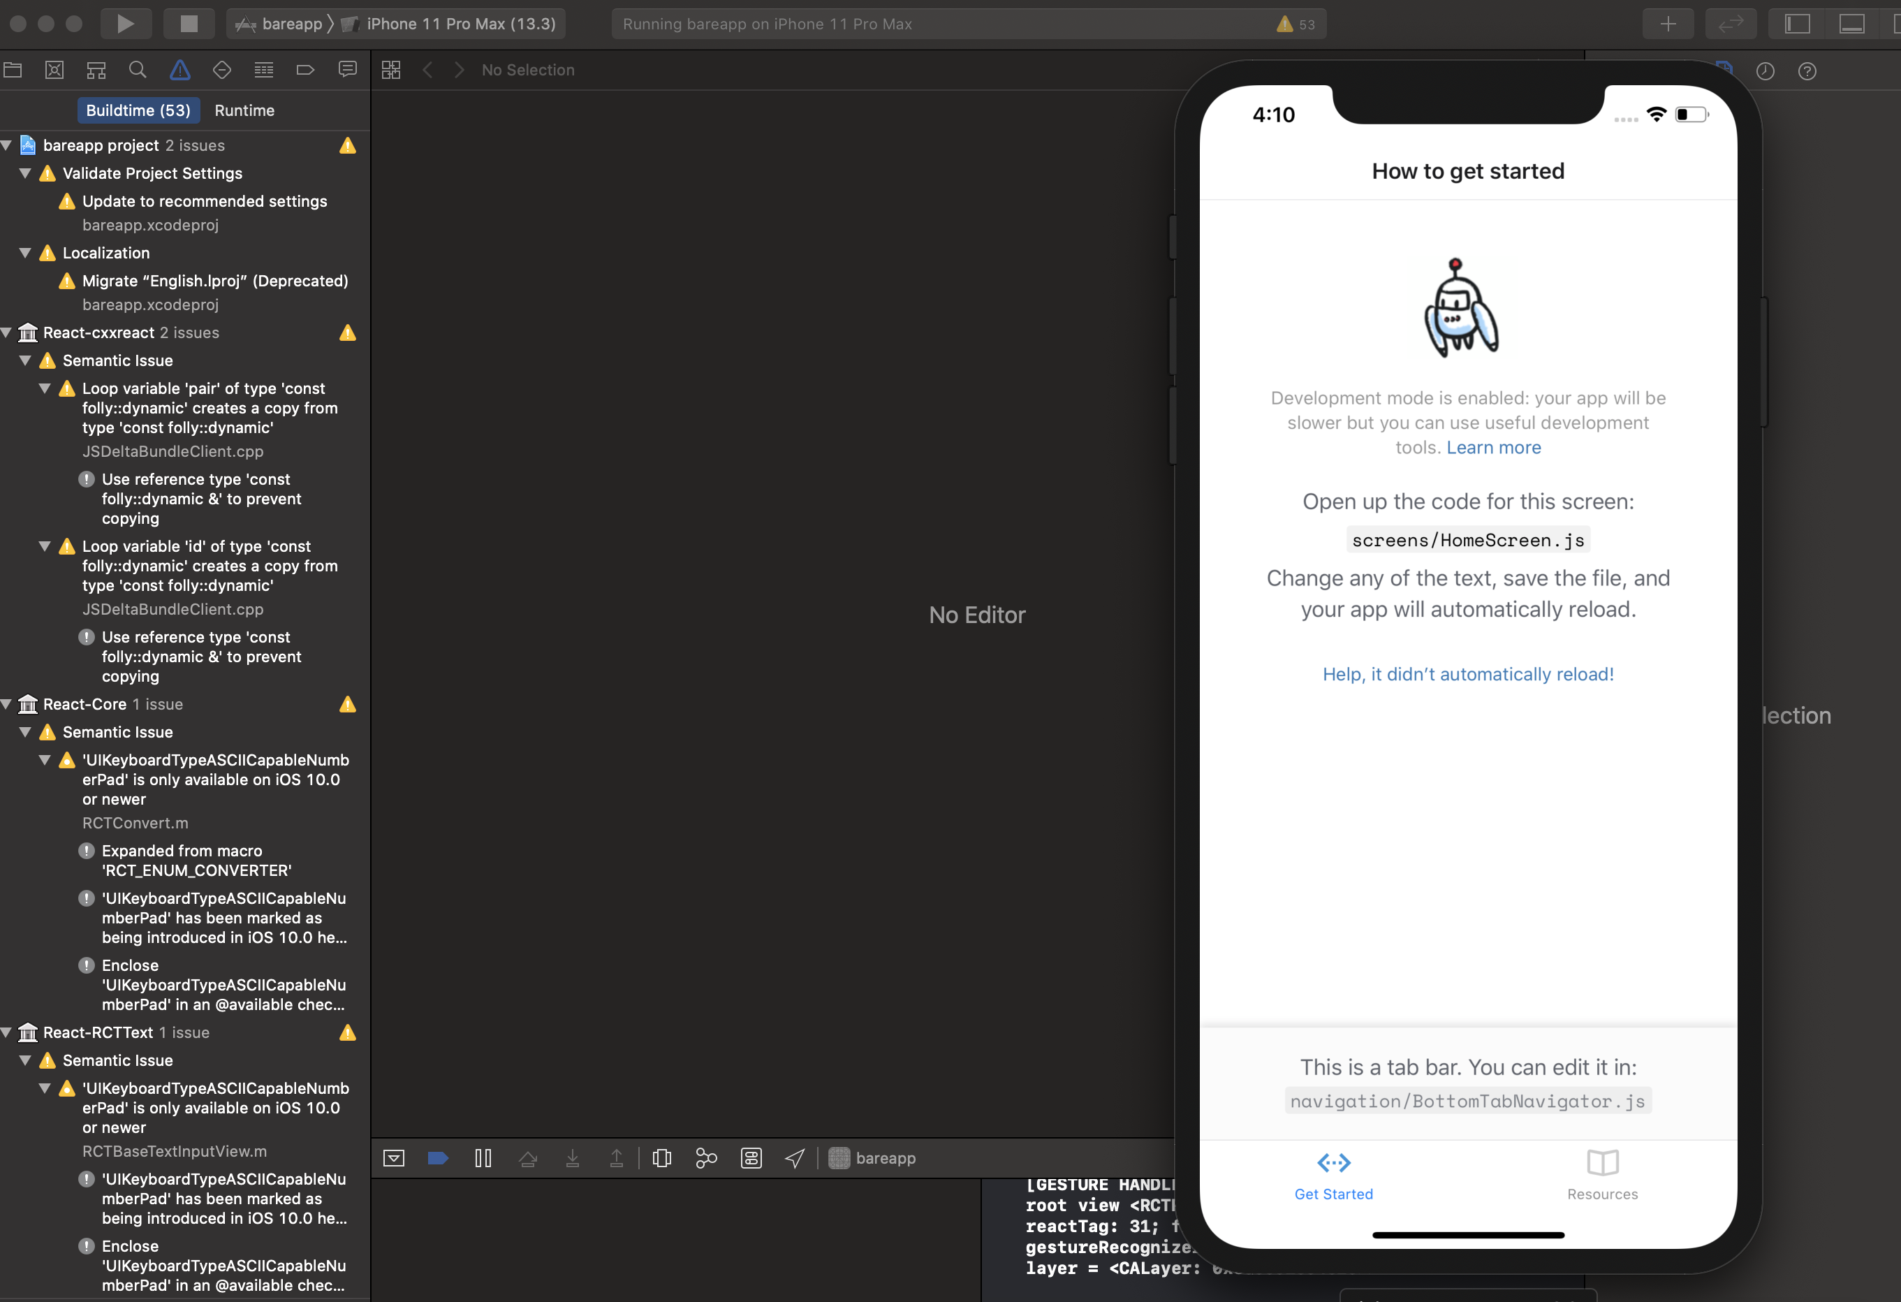1901x1302 pixels.
Task: Click the Help, it didn't automatically reload link
Action: (1467, 673)
